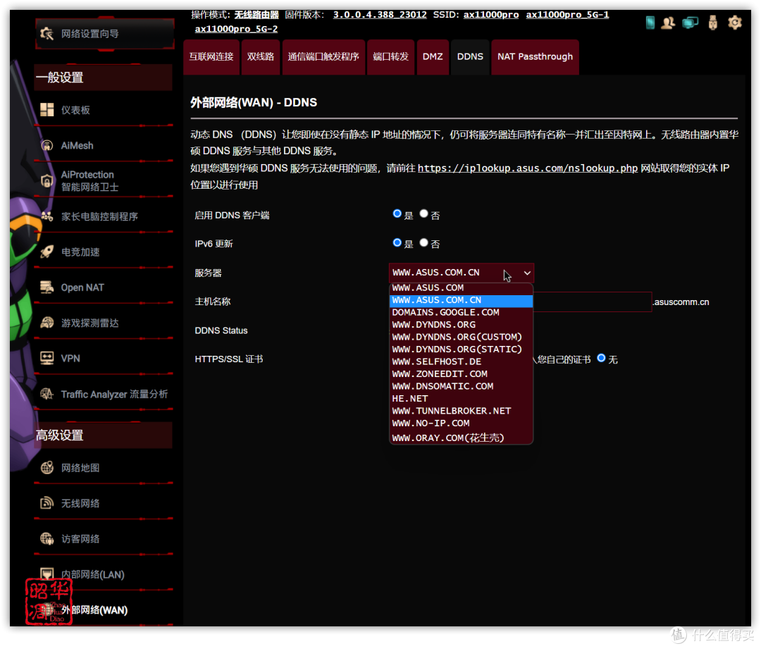This screenshot has height=651, width=761.
Task: Click the USB device icon in the header
Action: coord(712,23)
